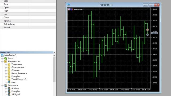Expand the Осцилляторы tree node
The height and width of the screenshot is (96, 171).
[x=6, y=67]
